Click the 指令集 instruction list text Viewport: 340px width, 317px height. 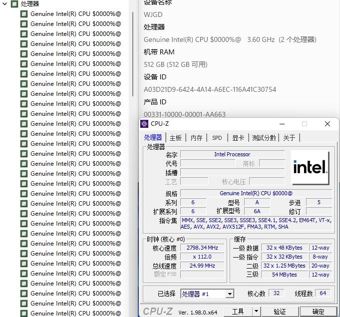[x=256, y=224]
